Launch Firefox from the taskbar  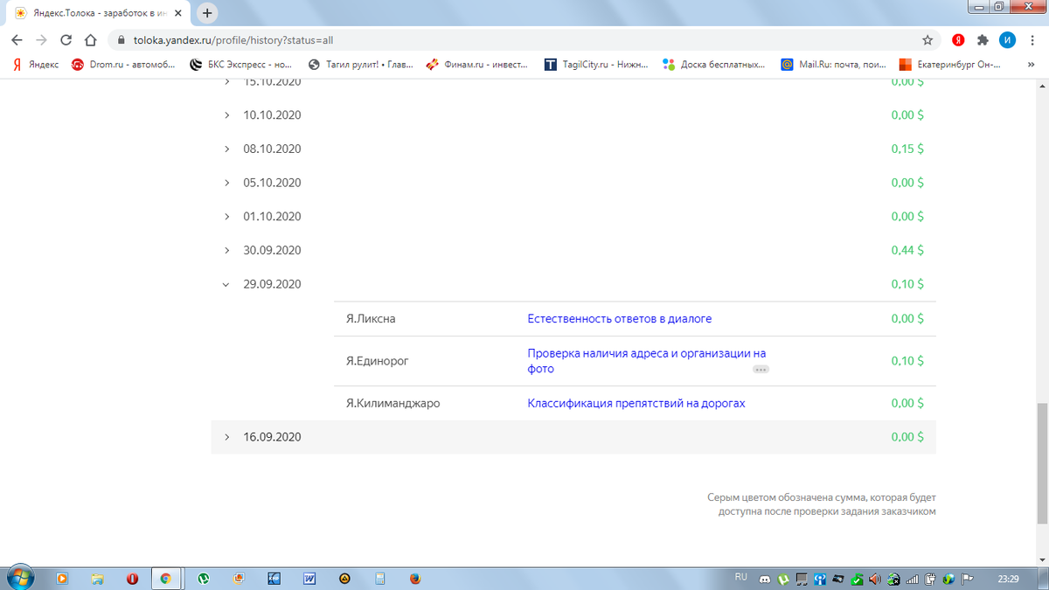pyautogui.click(x=415, y=579)
